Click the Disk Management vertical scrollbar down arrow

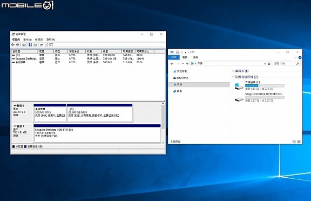[163, 143]
